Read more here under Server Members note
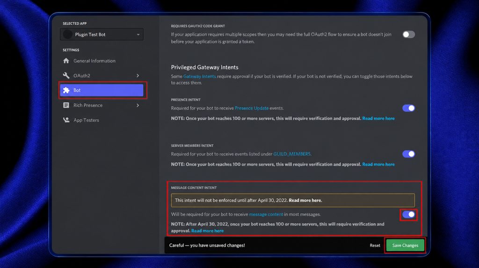479x268 pixels. coord(378,165)
